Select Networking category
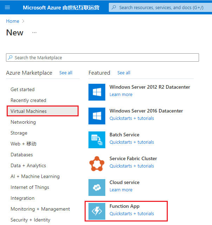 click(23, 122)
